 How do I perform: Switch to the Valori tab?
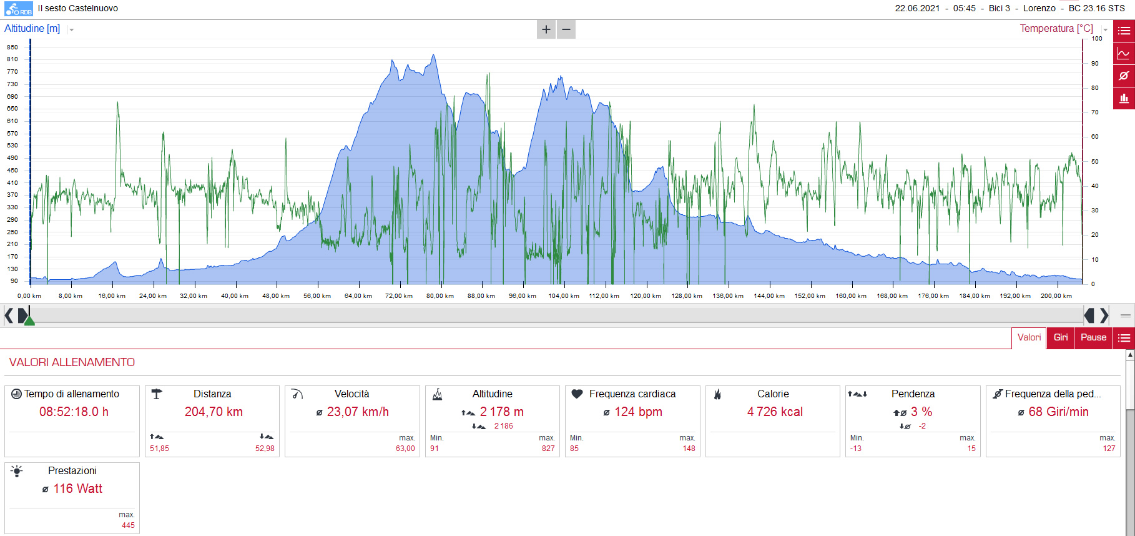point(1029,338)
